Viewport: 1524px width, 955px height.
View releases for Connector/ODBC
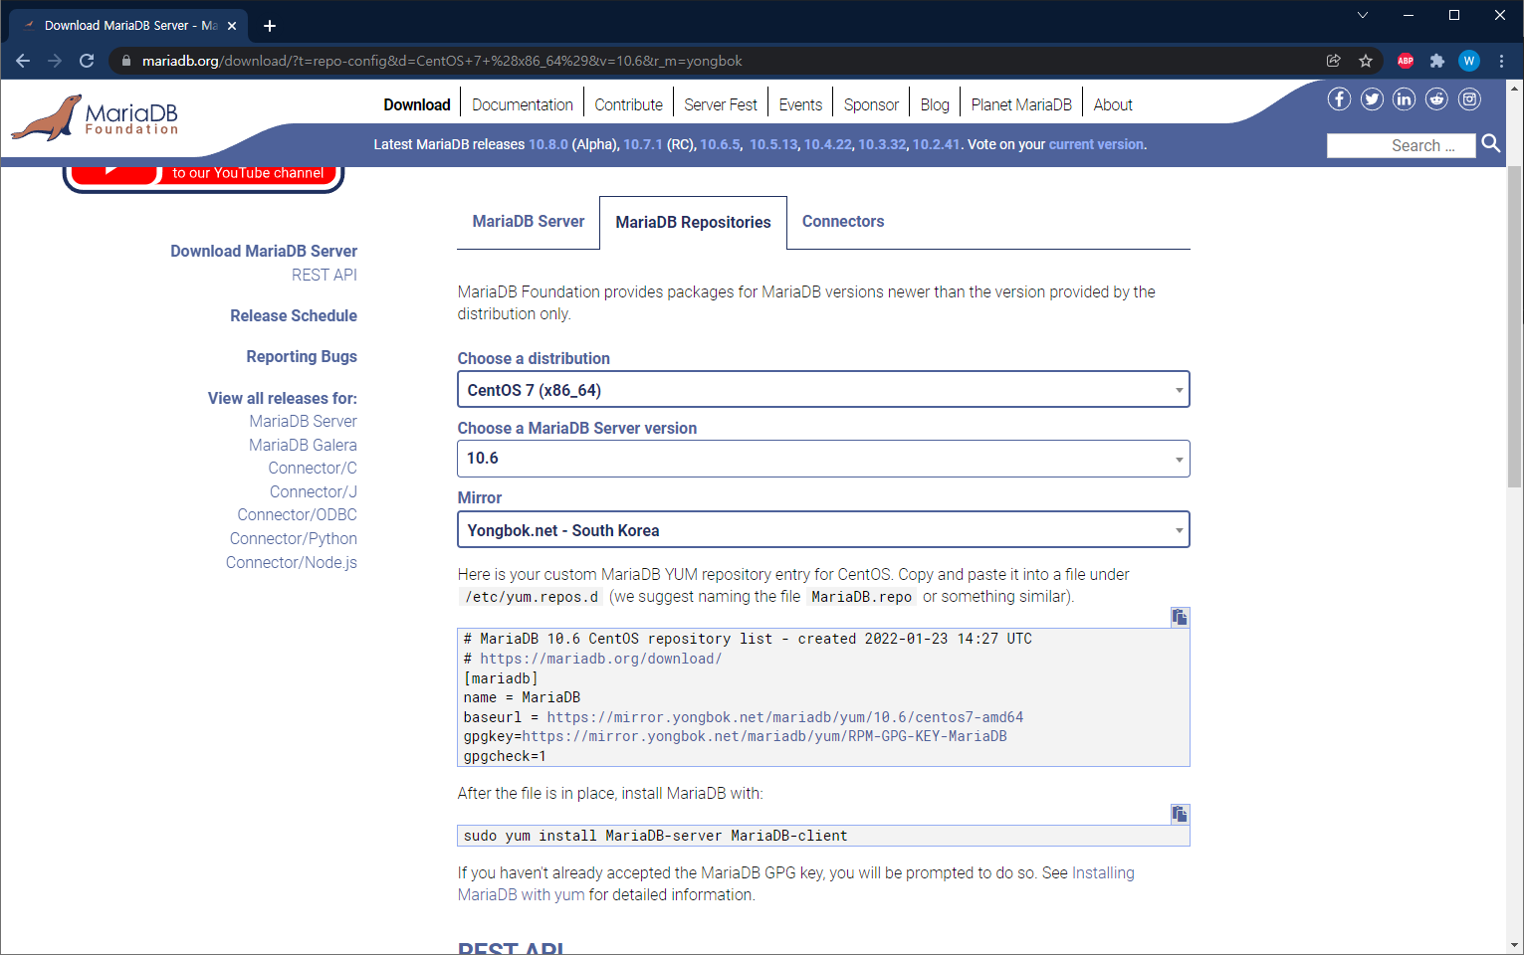tap(297, 515)
